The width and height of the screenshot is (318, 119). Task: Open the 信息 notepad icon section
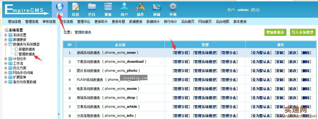point(76,10)
